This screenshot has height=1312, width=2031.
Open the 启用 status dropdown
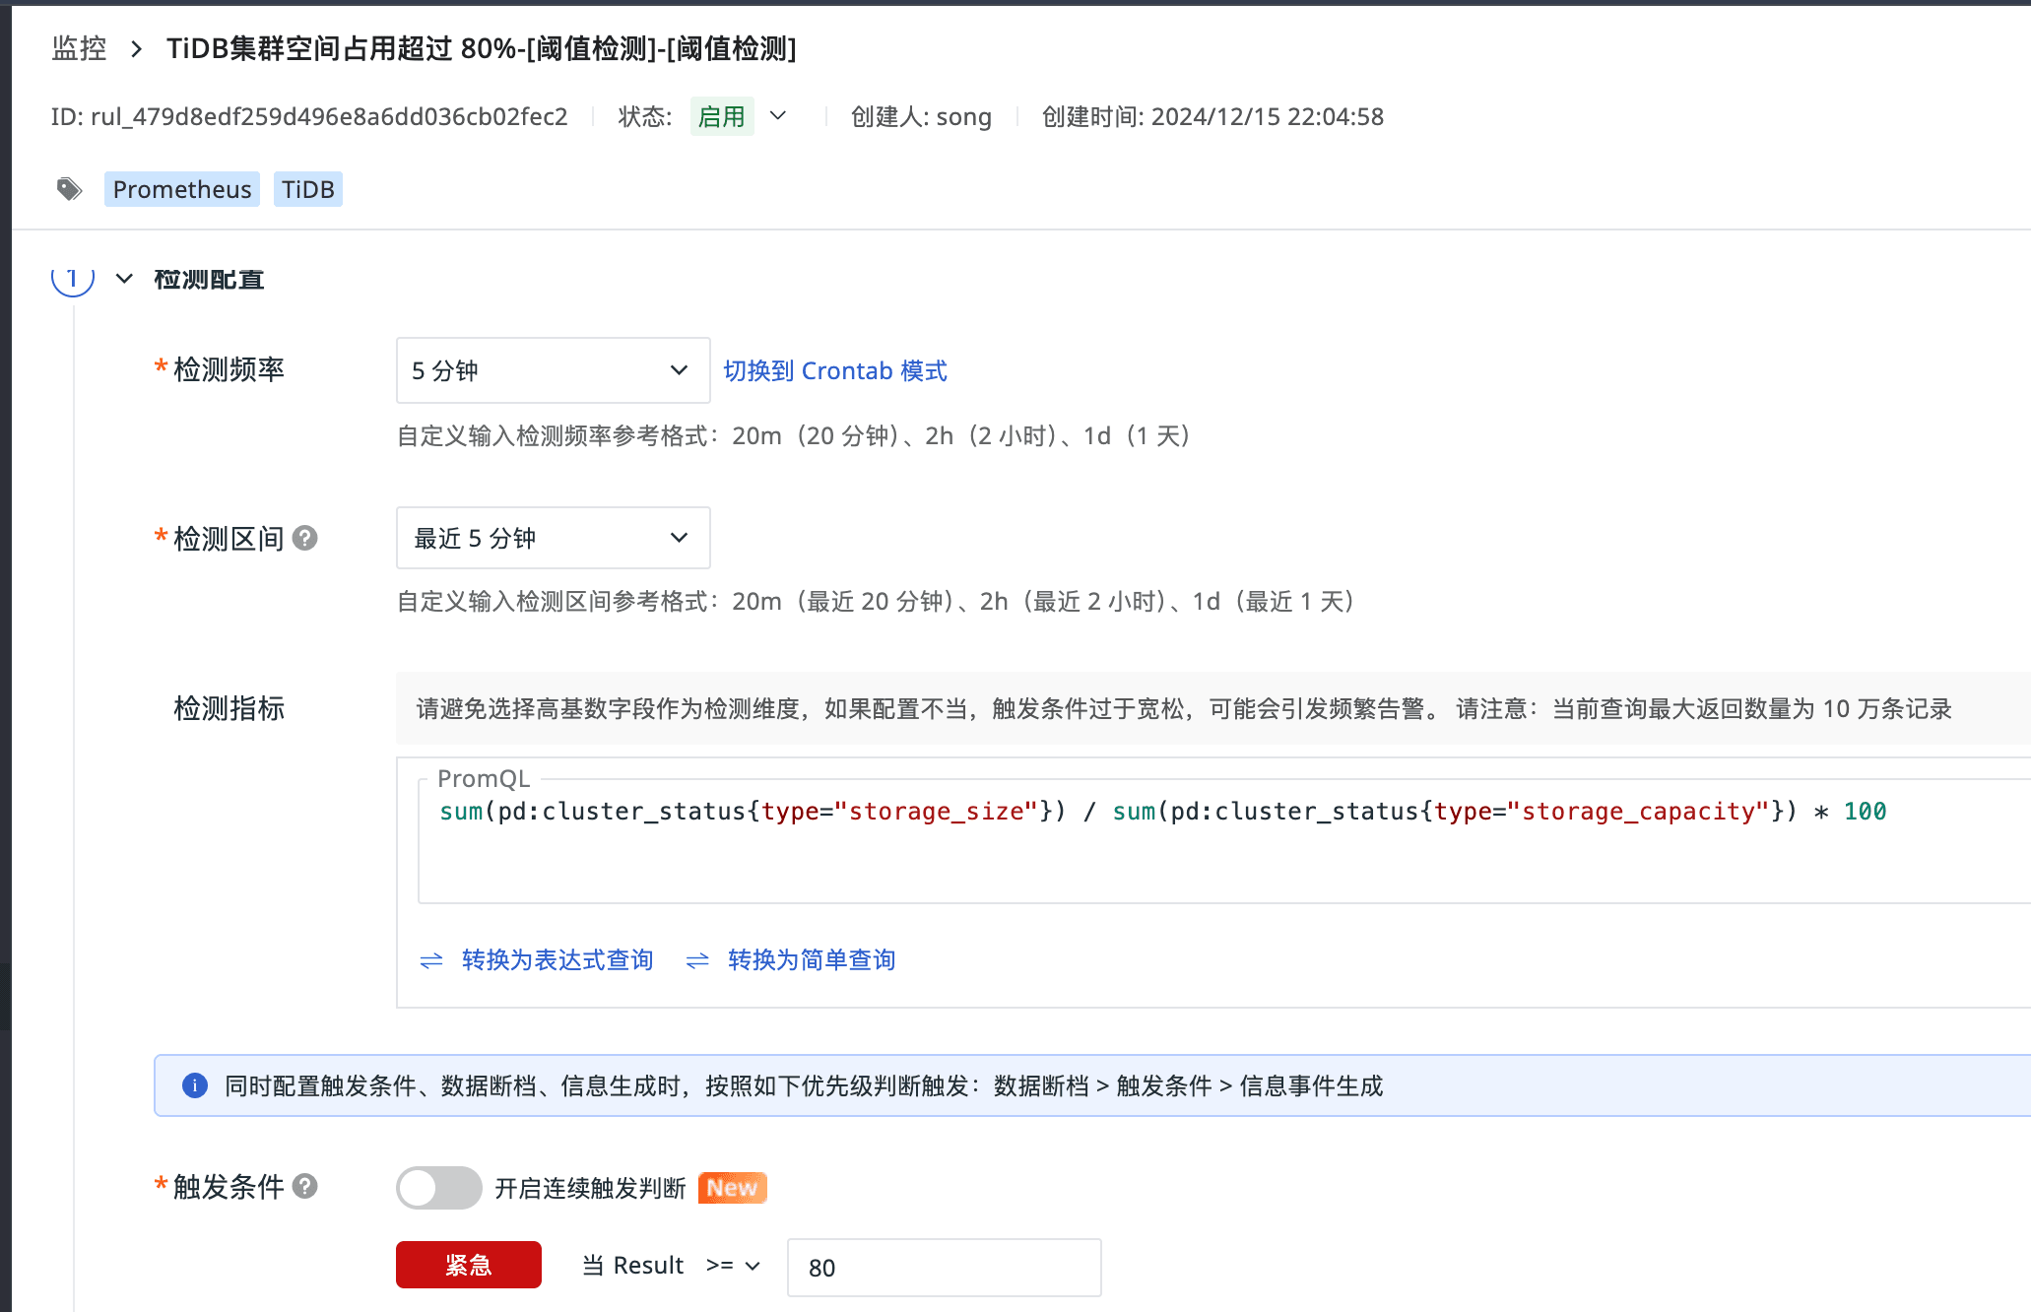[x=778, y=116]
